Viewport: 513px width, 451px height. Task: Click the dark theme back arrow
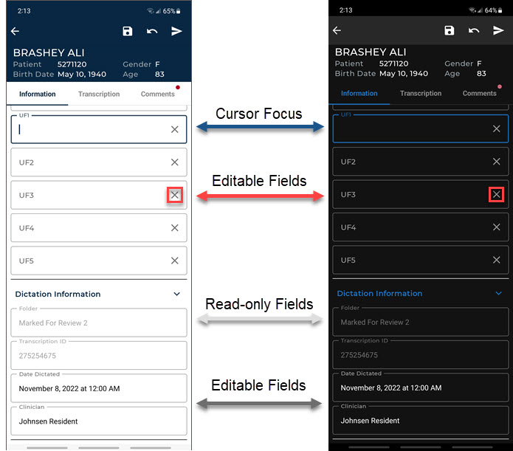(x=337, y=30)
